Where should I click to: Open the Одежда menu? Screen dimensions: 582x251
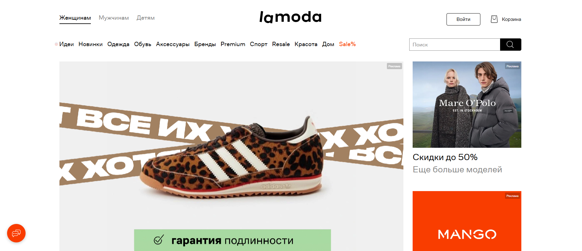click(118, 44)
